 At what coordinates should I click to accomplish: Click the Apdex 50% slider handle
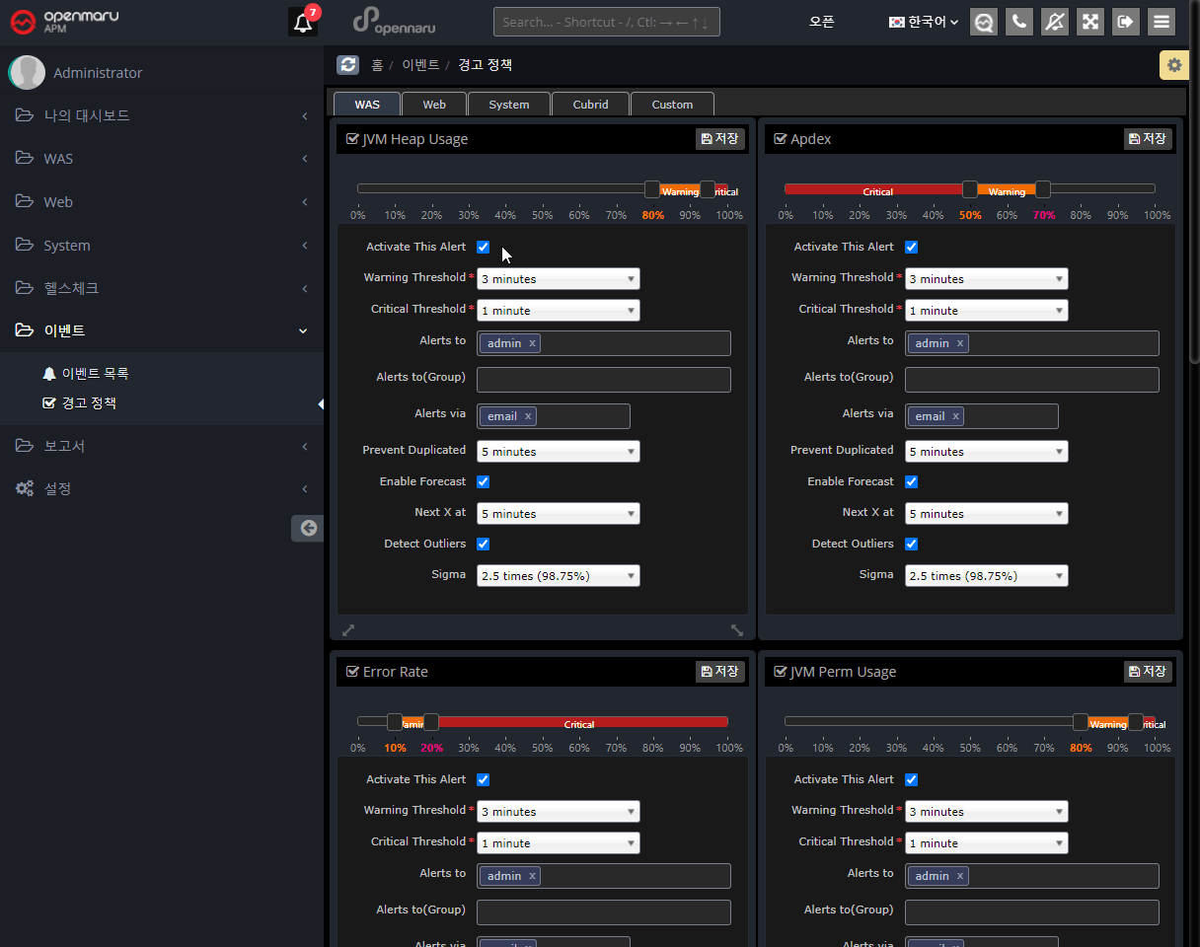(x=970, y=189)
